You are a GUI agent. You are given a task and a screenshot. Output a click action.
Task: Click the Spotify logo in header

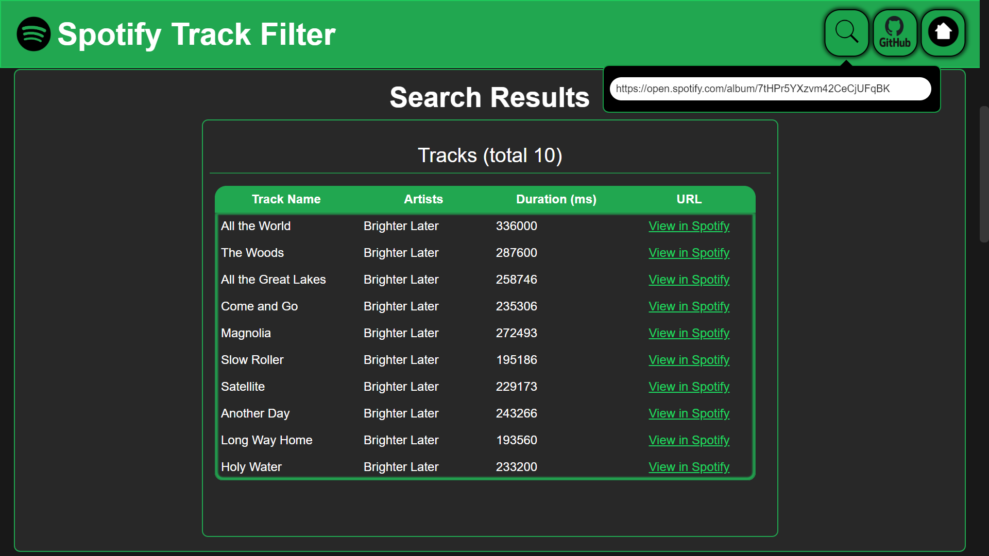33,34
